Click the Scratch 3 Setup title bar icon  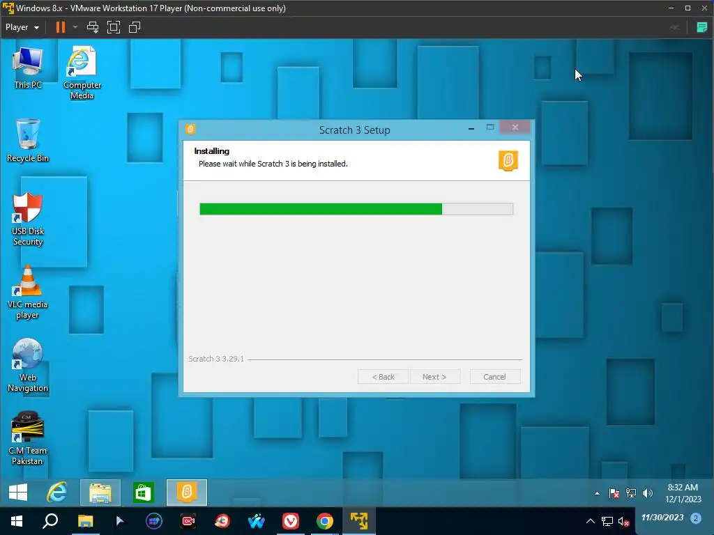[190, 130]
